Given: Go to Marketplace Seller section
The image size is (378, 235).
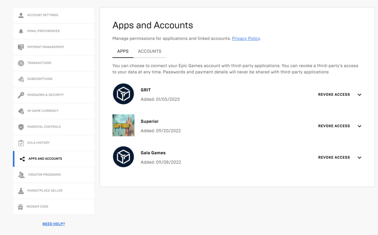Looking at the screenshot, I should [x=54, y=191].
